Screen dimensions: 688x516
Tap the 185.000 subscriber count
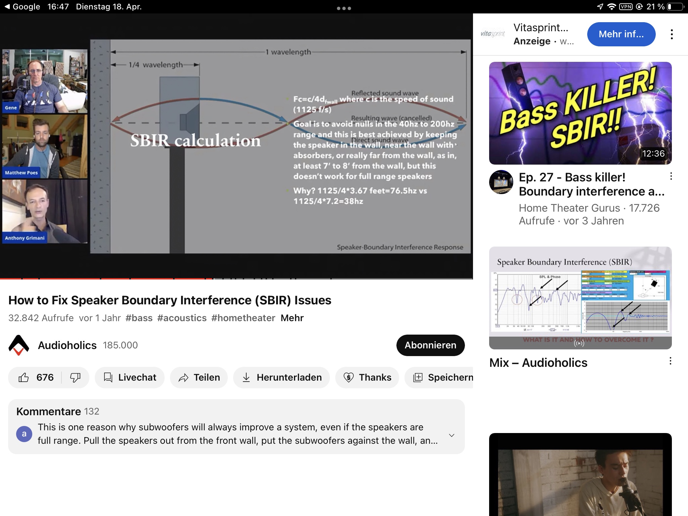pyautogui.click(x=120, y=345)
